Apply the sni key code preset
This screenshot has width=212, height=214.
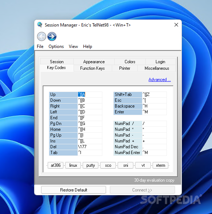click(x=126, y=165)
